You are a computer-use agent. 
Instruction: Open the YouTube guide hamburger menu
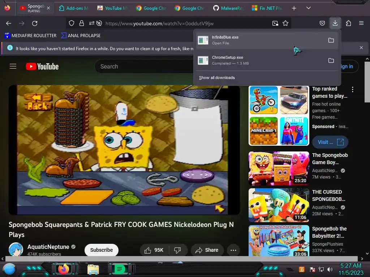pyautogui.click(x=13, y=66)
